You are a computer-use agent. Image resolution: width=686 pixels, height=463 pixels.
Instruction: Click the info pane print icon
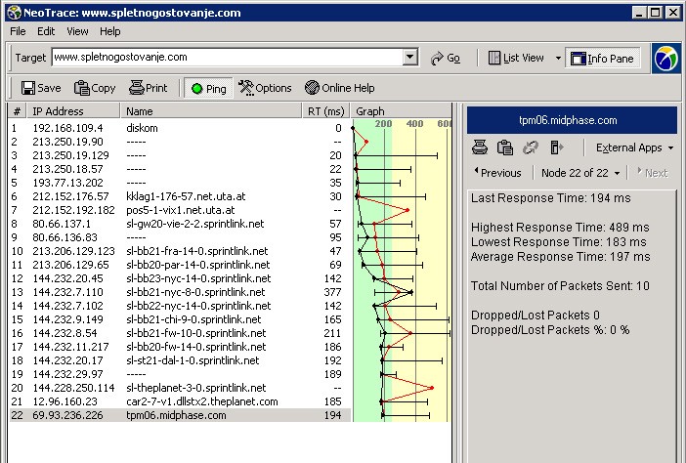480,147
